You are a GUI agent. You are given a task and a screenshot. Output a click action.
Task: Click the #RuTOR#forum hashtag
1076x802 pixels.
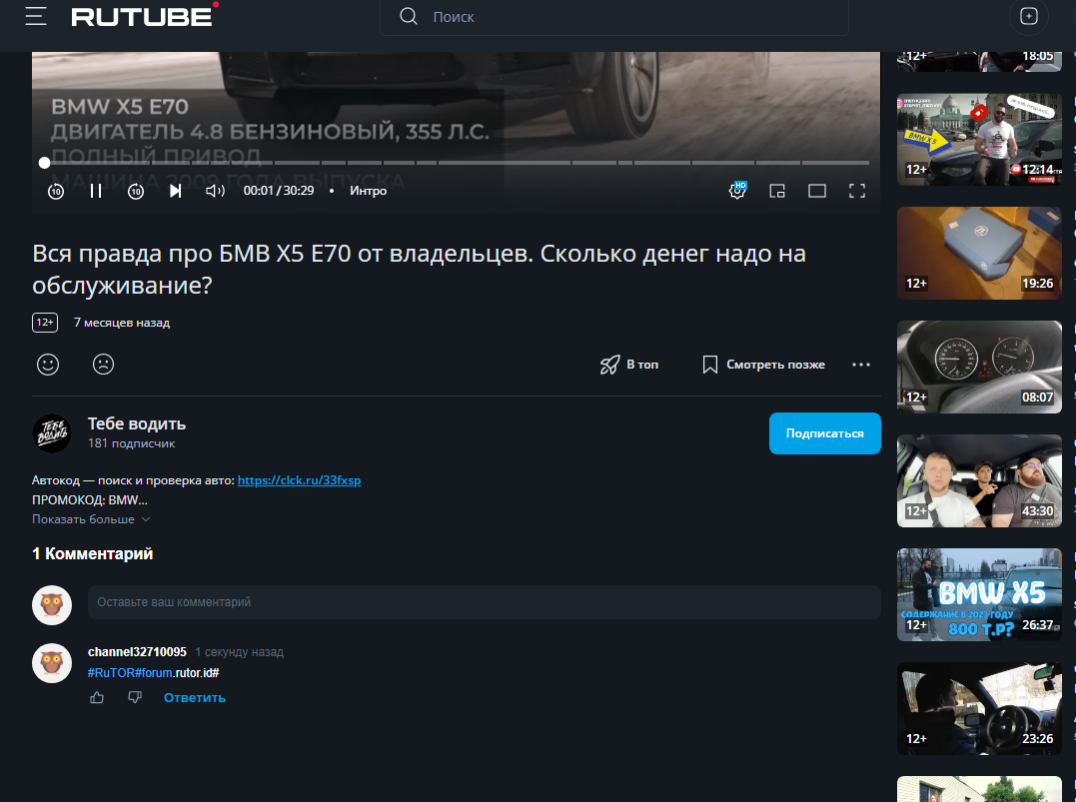[130, 673]
